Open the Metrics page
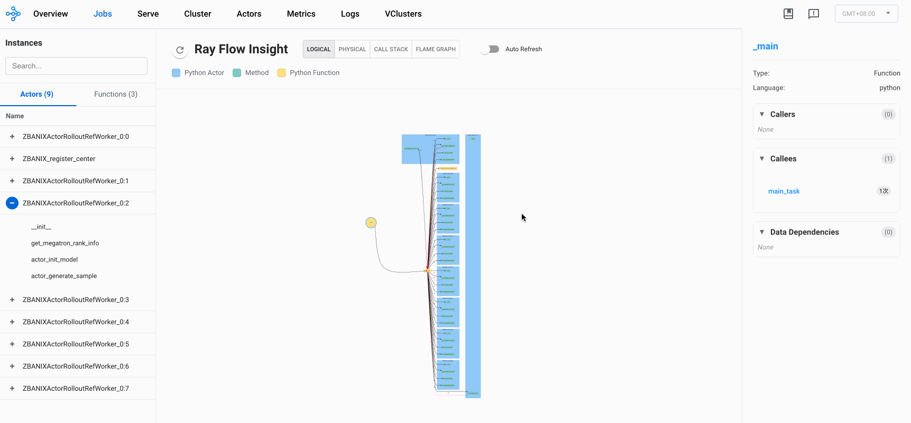The height and width of the screenshot is (423, 911). point(301,14)
